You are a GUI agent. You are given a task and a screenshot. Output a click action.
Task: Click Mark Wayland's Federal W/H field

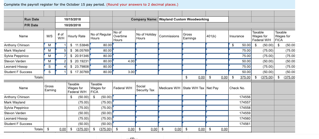point(124,102)
